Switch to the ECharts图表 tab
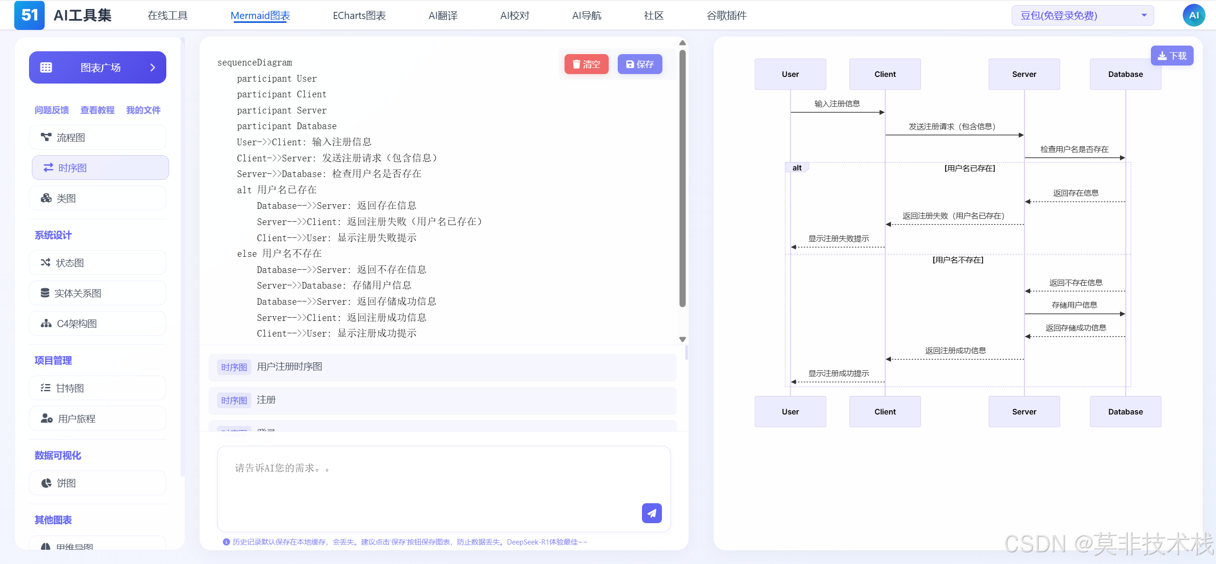This screenshot has height=564, width=1216. (359, 16)
